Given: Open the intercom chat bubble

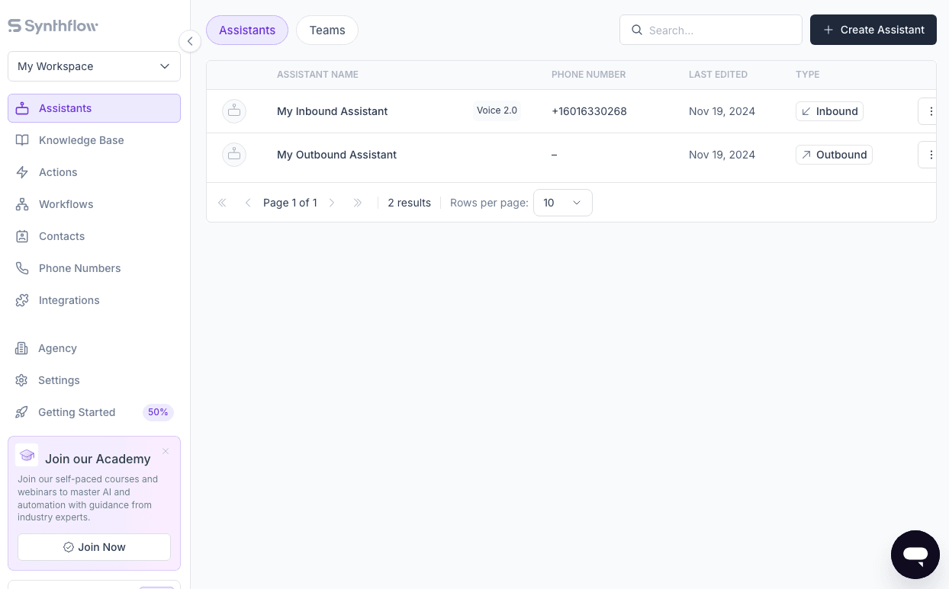Looking at the screenshot, I should [x=915, y=554].
